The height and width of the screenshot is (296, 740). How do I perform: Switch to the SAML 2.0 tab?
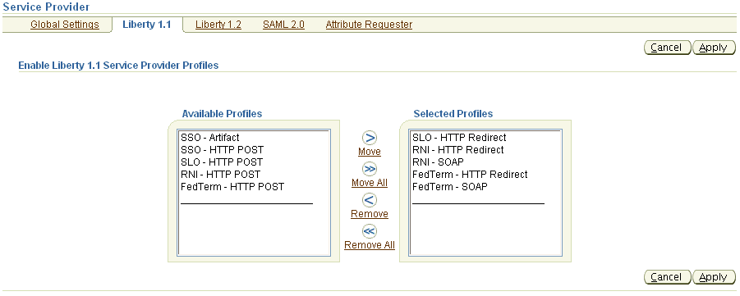click(283, 25)
